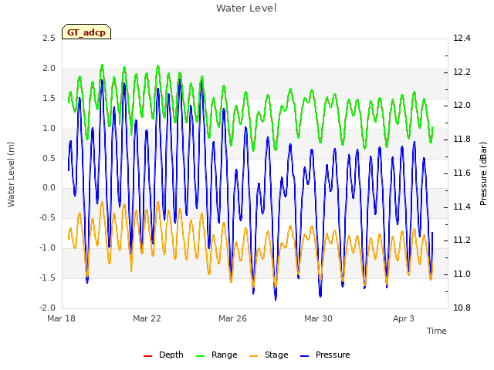Click the Water Level chart title
Image resolution: width=494 pixels, height=370 pixels.
coord(246,8)
